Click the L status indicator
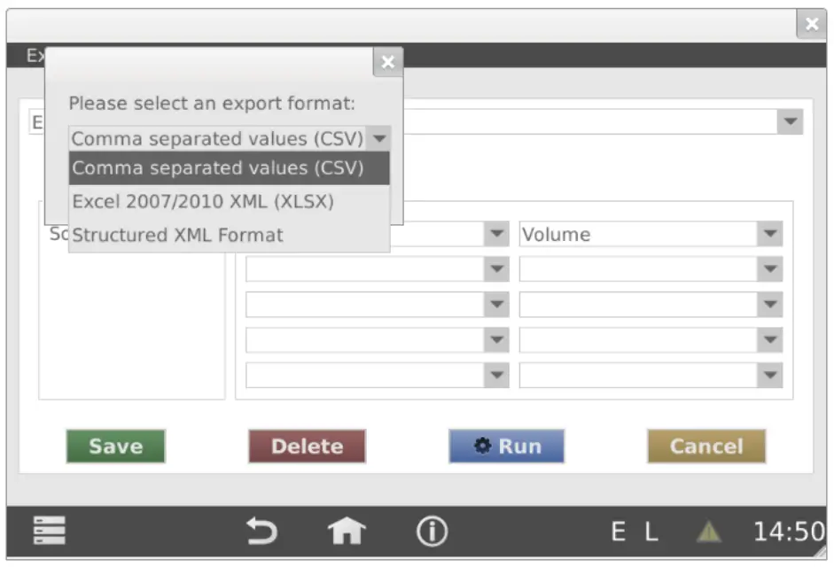 651,532
